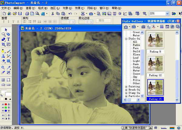Click the Cut scissors icon
Viewport: 182px width, 130px height.
(x=52, y=14)
